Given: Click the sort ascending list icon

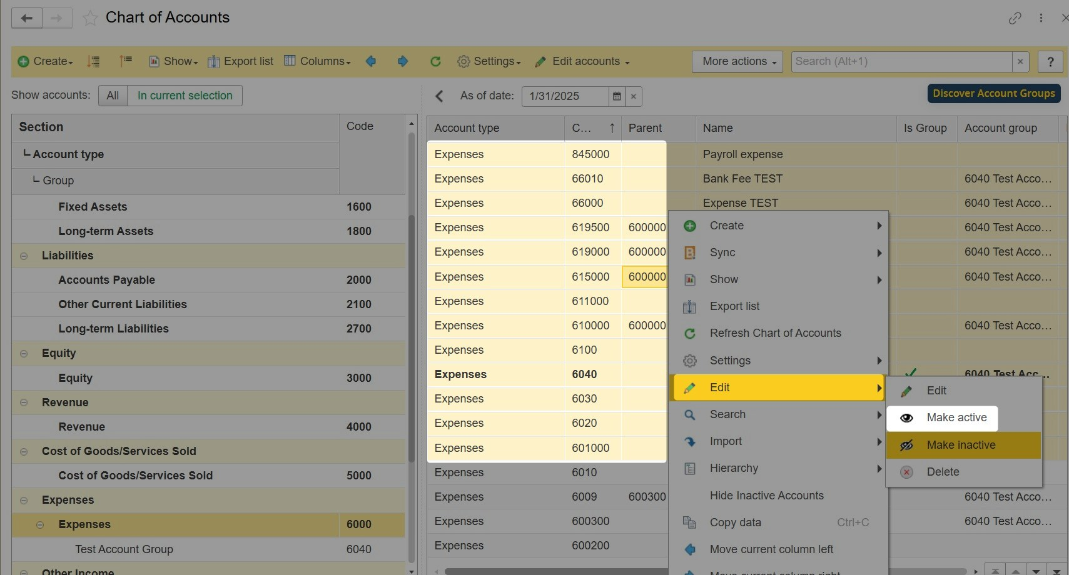Looking at the screenshot, I should tap(93, 61).
